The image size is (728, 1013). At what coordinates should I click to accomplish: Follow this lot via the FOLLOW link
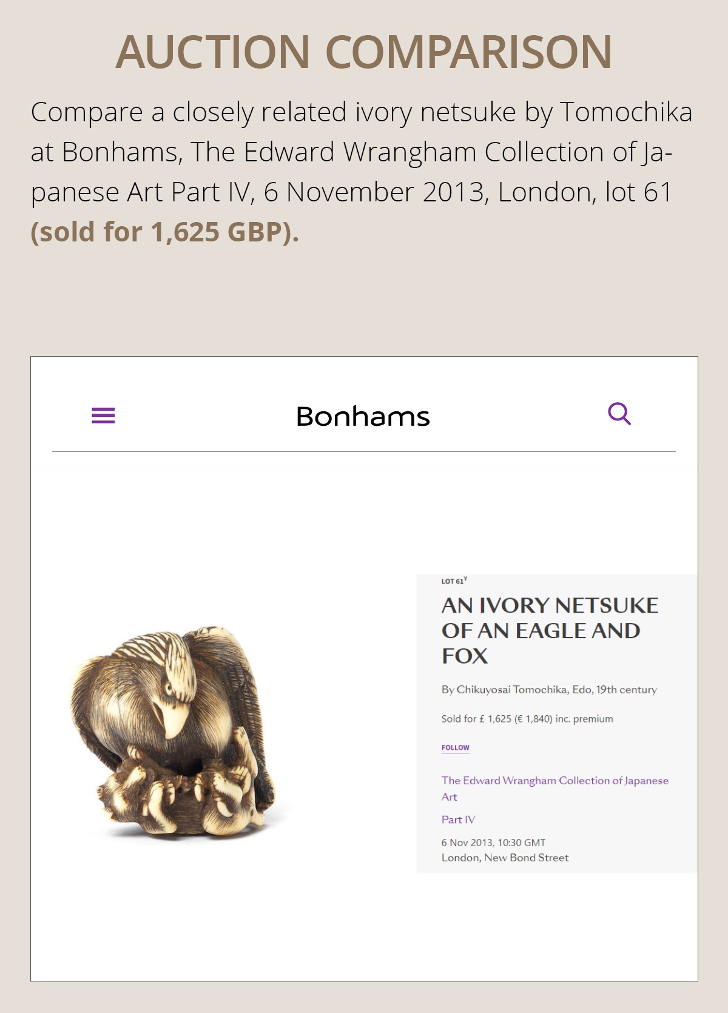pos(455,747)
